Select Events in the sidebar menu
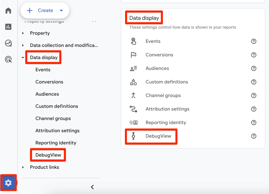 pyautogui.click(x=43, y=70)
